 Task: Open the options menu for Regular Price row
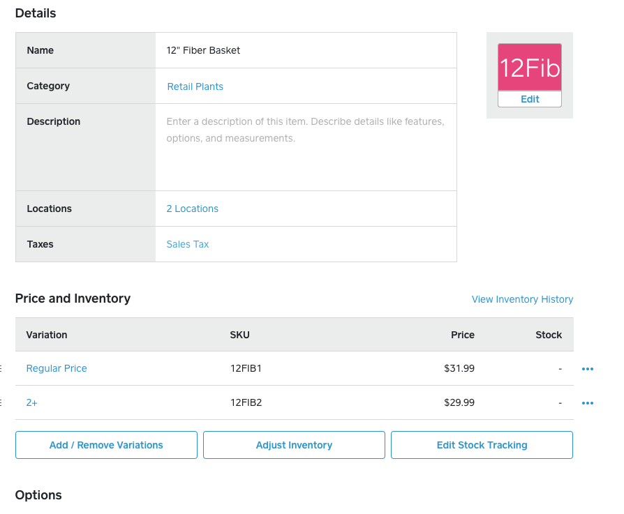(587, 369)
